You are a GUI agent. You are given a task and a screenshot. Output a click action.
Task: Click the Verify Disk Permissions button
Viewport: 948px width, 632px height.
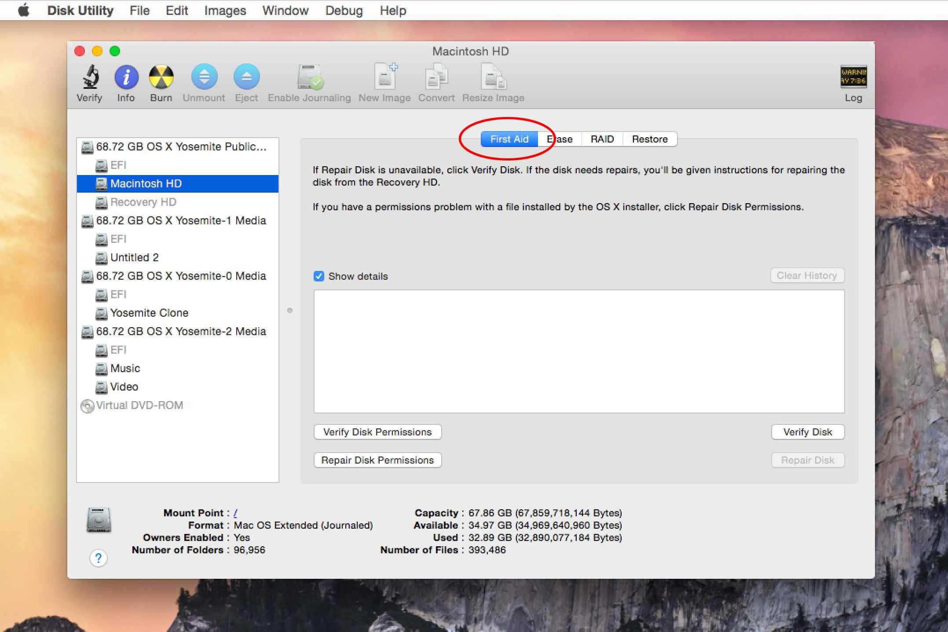click(x=377, y=432)
